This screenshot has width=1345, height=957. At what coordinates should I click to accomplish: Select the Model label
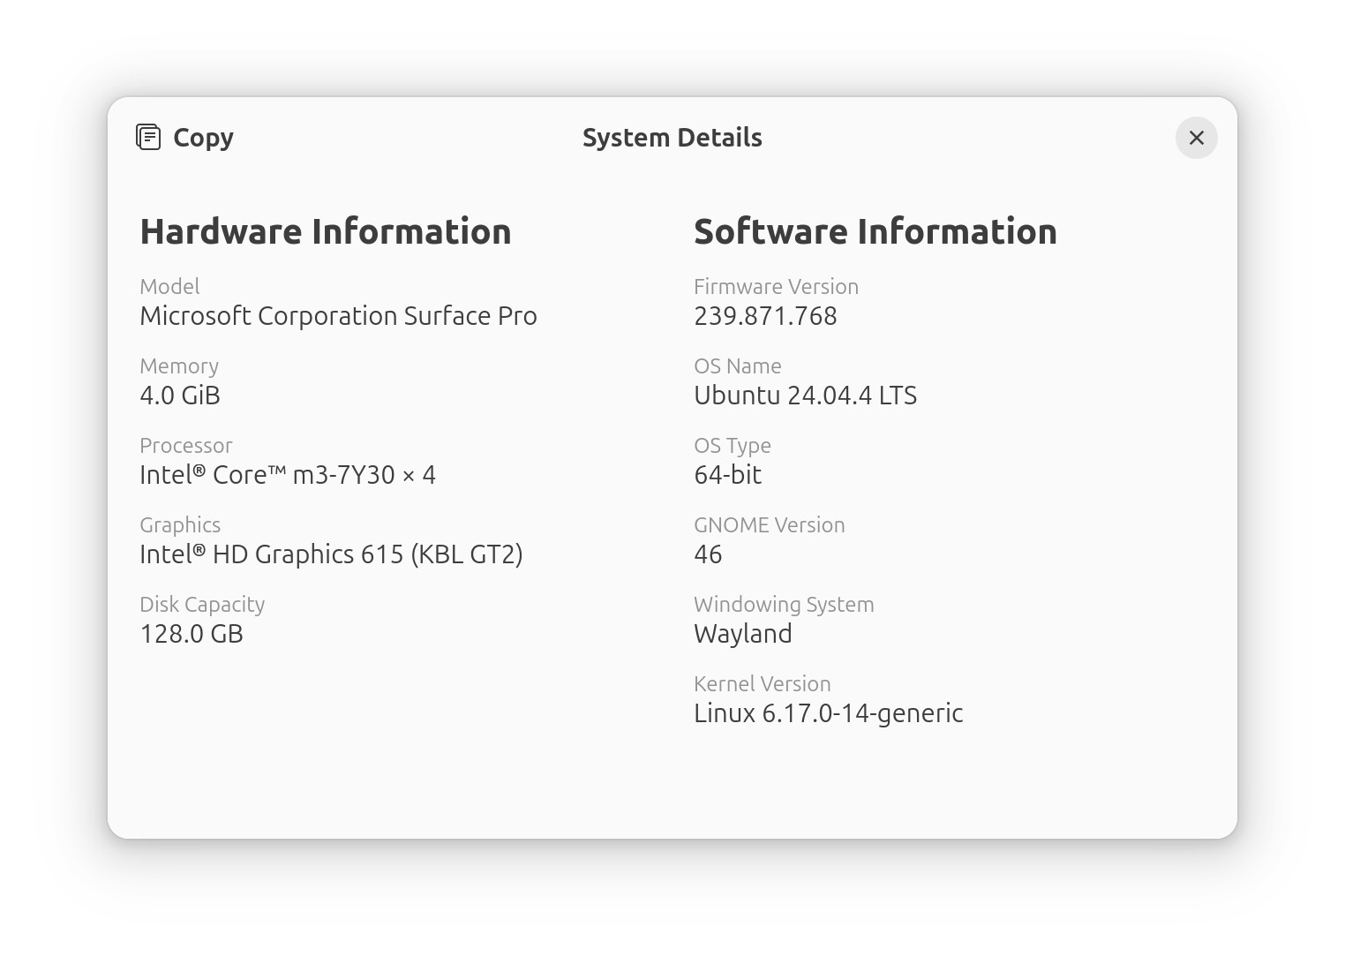pyautogui.click(x=169, y=286)
